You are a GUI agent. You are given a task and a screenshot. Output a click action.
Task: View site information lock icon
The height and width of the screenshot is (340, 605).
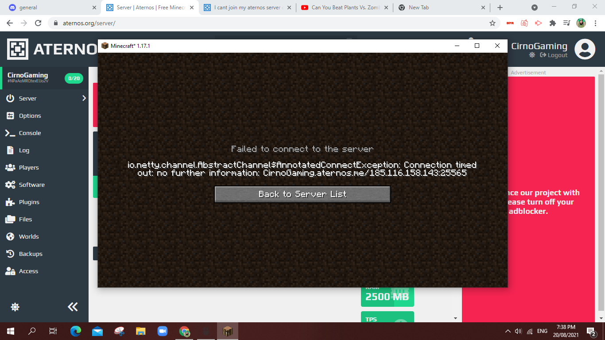pyautogui.click(x=56, y=23)
